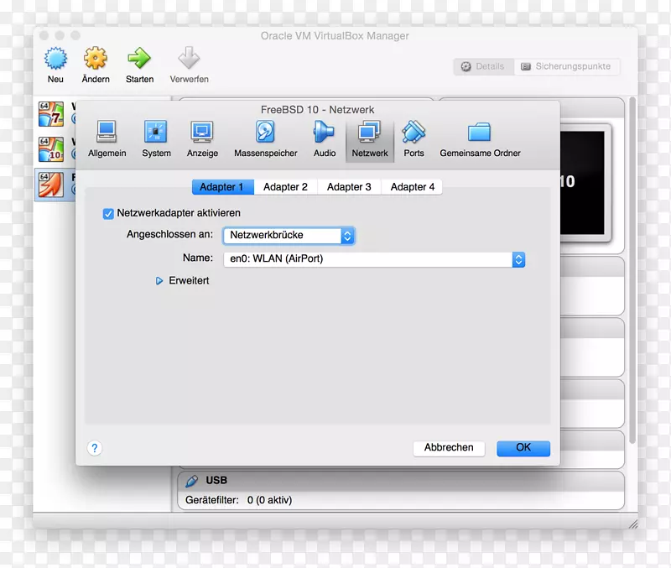671x568 pixels.
Task: Switch to the Adapter 2 tab
Action: (286, 186)
